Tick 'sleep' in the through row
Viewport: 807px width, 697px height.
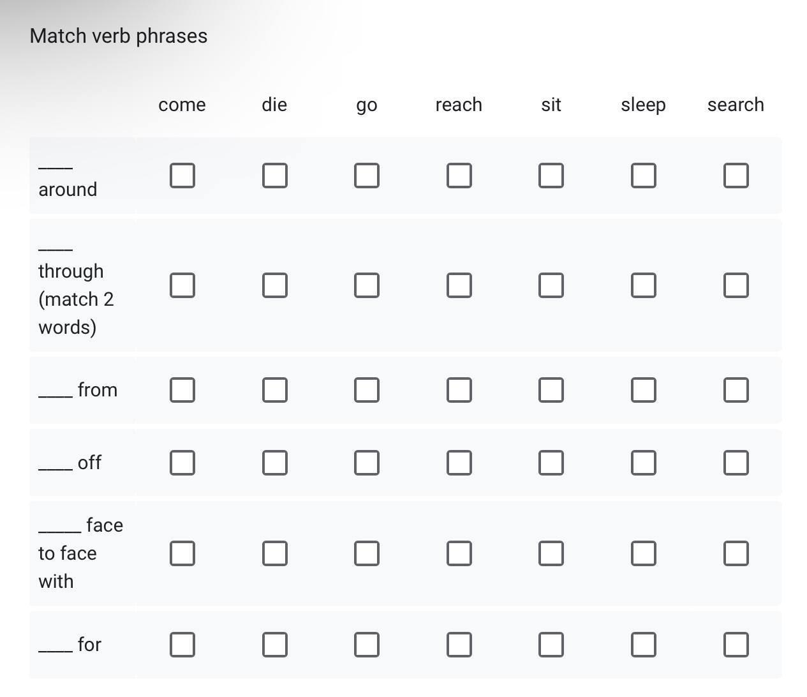643,285
